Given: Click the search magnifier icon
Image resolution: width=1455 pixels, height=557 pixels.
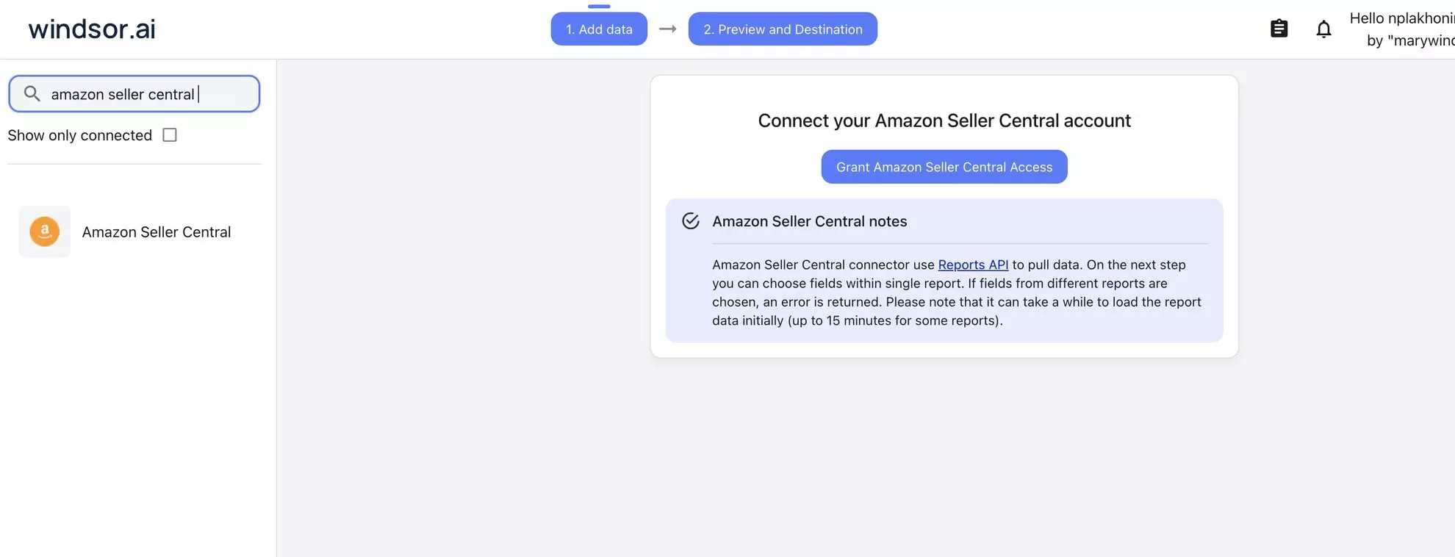Looking at the screenshot, I should click(x=31, y=94).
